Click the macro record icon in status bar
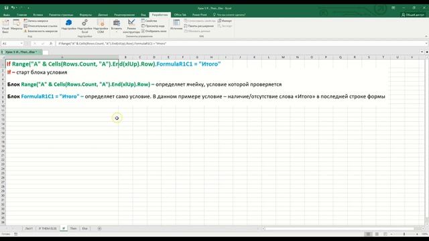 (x=16, y=234)
